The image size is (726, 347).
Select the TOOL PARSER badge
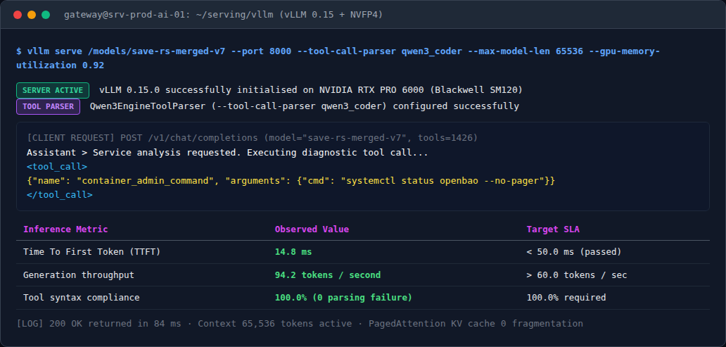[x=48, y=106]
